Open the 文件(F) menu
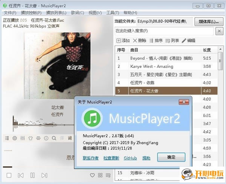The height and width of the screenshot is (184, 226). pos(10,13)
